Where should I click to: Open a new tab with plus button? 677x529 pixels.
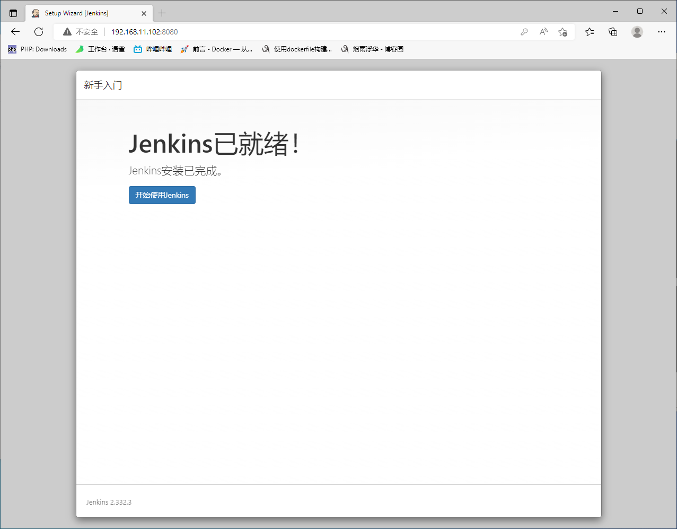click(162, 13)
